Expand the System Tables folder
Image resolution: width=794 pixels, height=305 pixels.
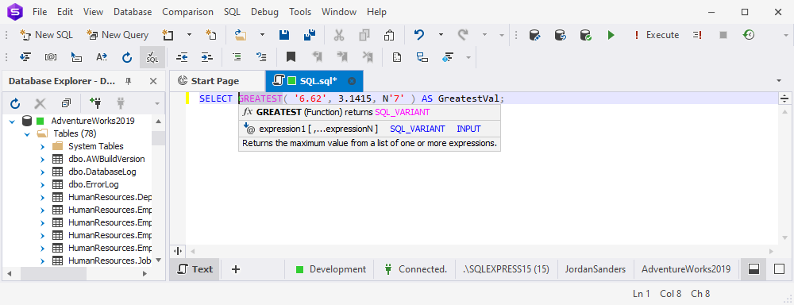tap(43, 146)
